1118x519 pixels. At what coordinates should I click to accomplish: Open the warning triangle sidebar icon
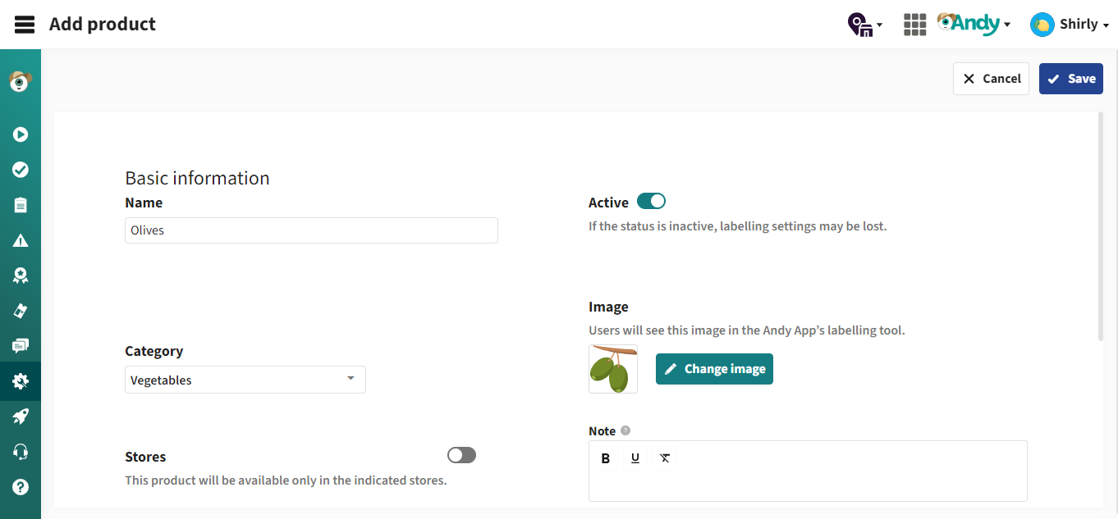[x=21, y=240]
